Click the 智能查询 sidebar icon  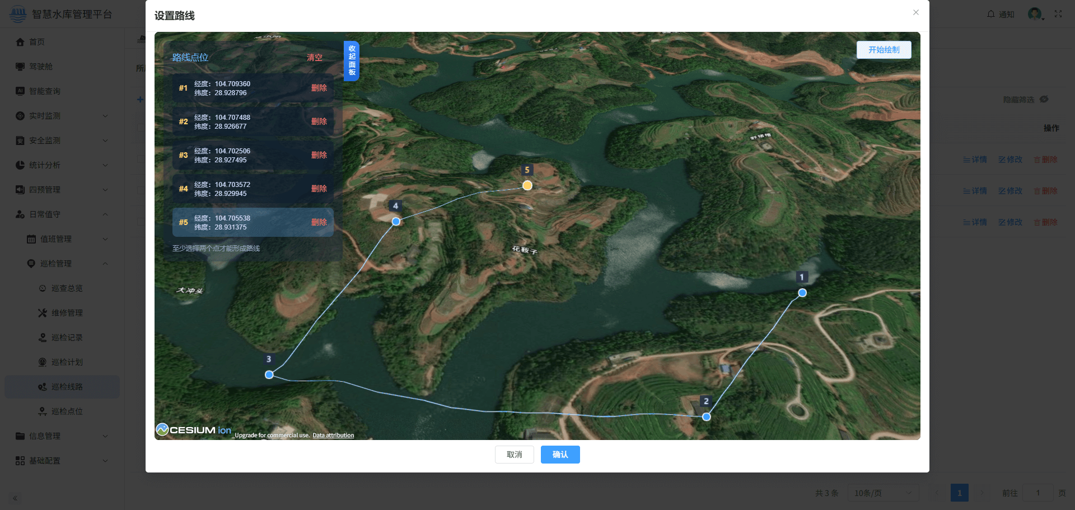click(x=20, y=91)
